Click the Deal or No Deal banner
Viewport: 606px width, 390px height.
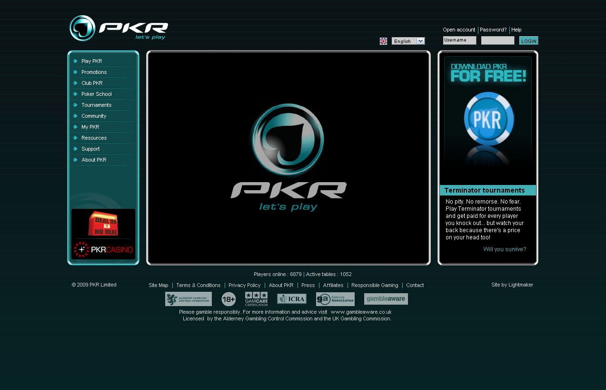tap(103, 223)
